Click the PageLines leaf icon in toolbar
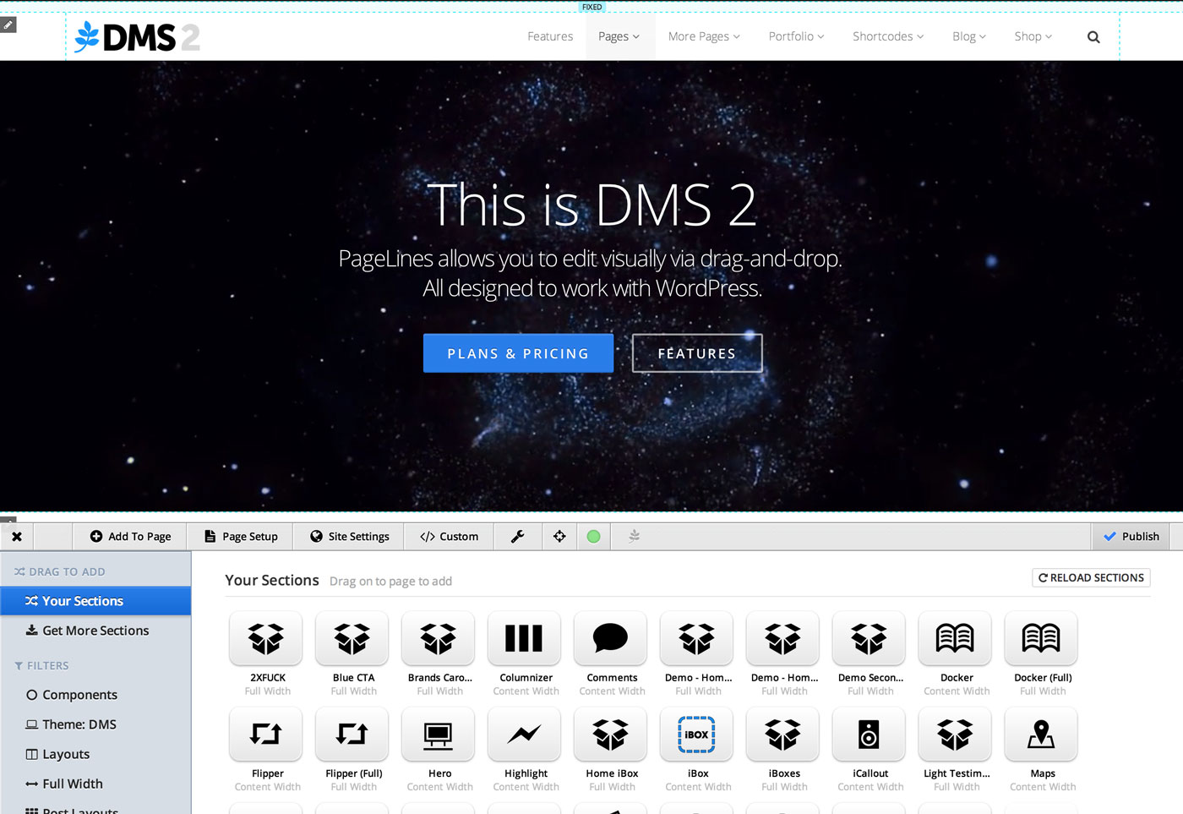Viewport: 1183px width, 814px height. pos(635,537)
